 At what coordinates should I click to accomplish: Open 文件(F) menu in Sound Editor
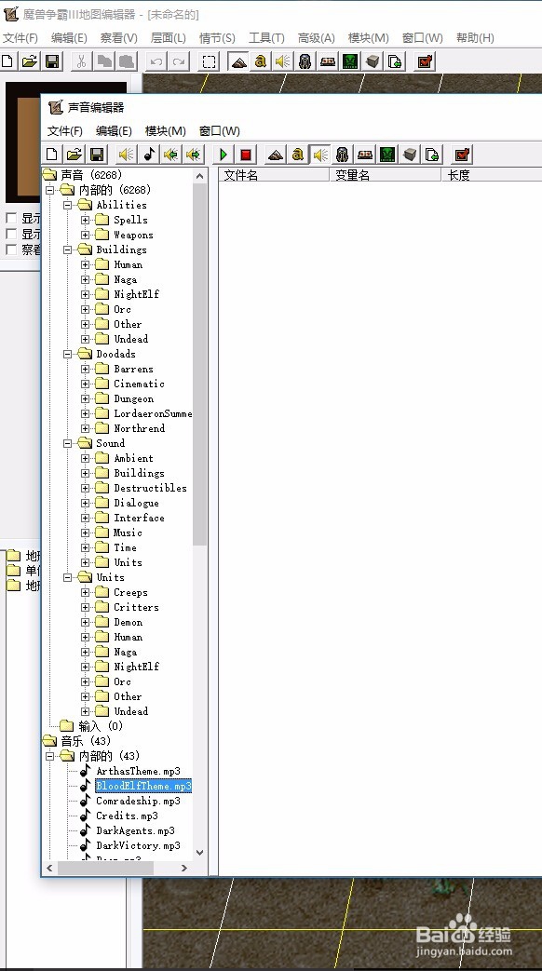(65, 130)
